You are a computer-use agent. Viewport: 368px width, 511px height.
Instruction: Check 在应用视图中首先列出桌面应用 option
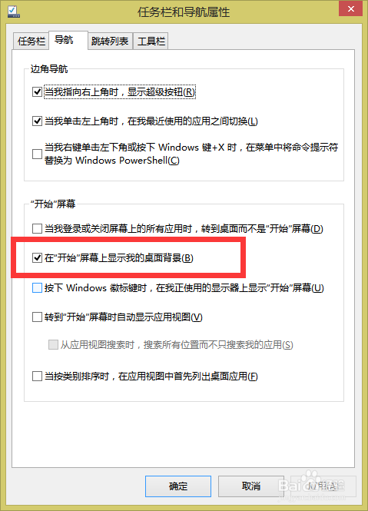[37, 376]
